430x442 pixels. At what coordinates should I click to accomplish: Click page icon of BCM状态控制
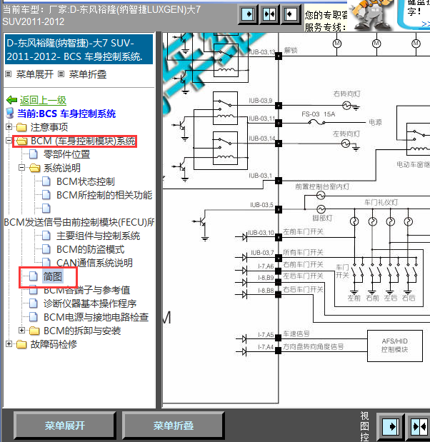[x=46, y=181]
